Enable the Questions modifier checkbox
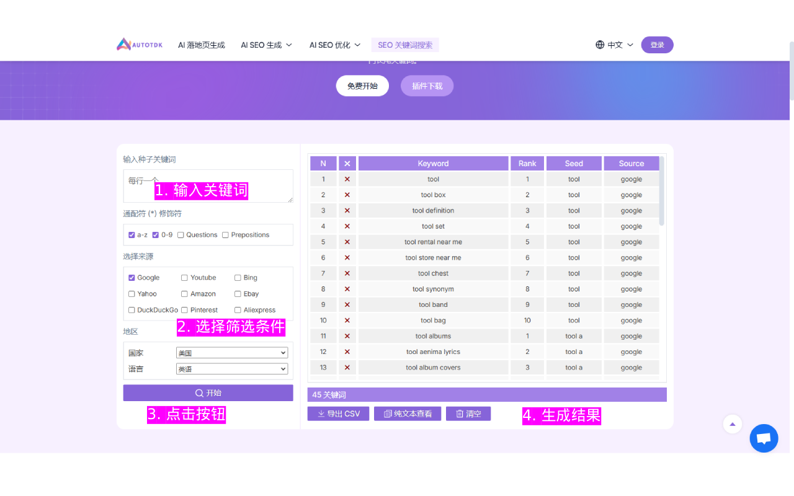 coord(181,235)
